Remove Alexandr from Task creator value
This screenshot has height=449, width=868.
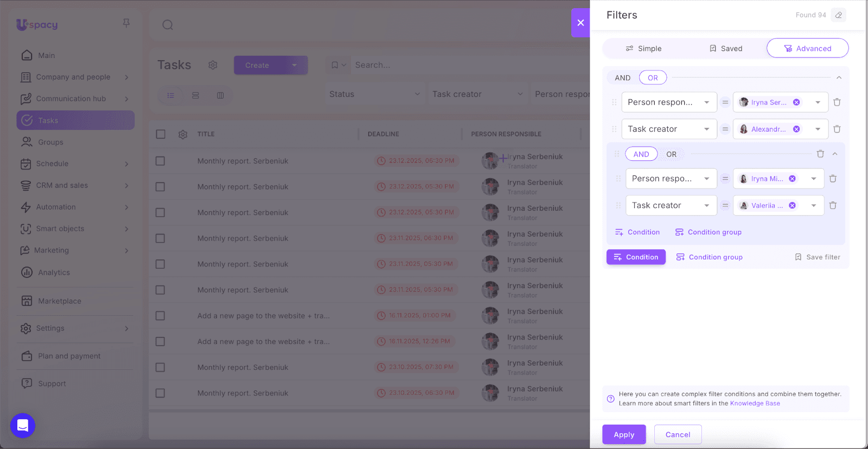[x=796, y=129]
